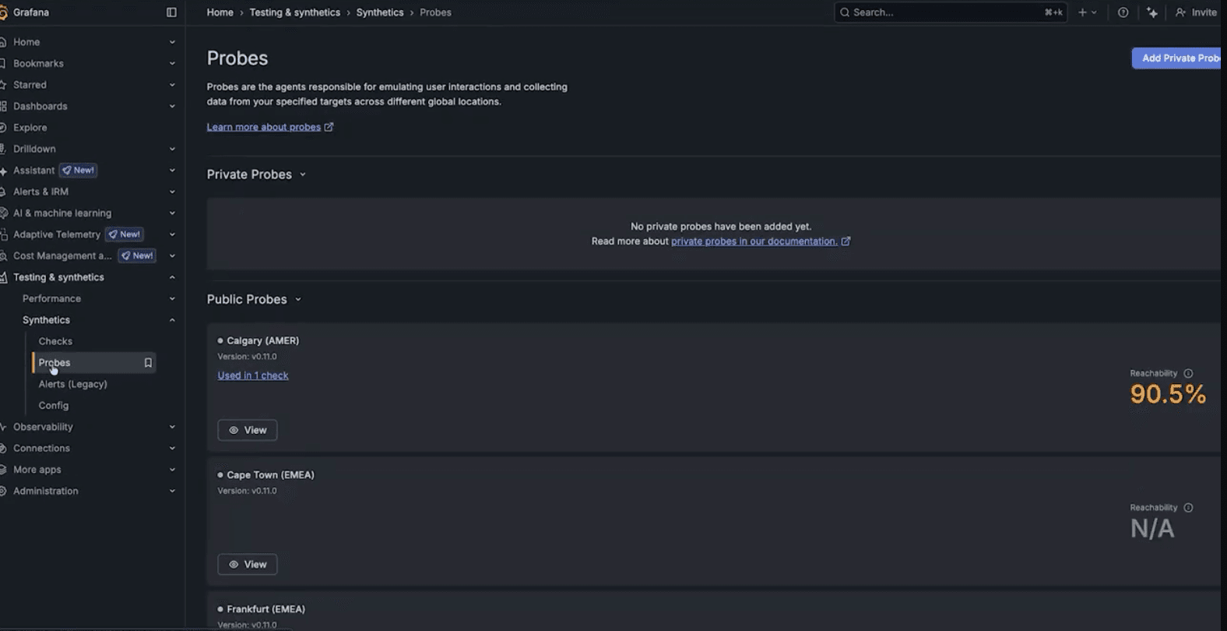This screenshot has height=631, width=1227.
Task: Click the dock sidebar panel icon
Action: point(171,12)
